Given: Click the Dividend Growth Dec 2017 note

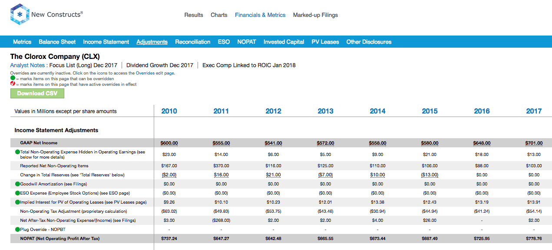Looking at the screenshot, I should coord(160,65).
